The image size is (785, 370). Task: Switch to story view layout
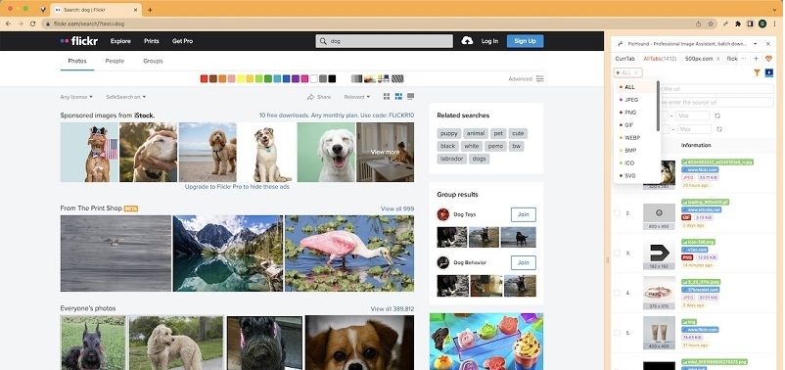click(410, 97)
